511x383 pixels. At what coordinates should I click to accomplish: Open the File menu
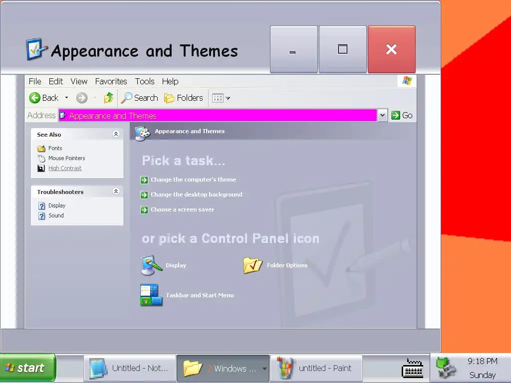35,81
